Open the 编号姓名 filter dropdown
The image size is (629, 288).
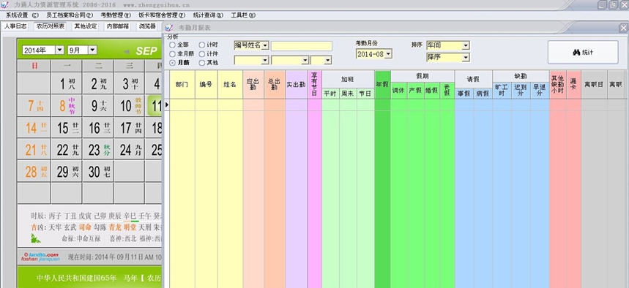(x=265, y=45)
